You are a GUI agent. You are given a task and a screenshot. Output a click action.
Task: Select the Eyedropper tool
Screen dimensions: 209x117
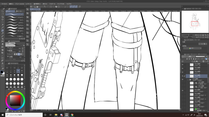pos(2,28)
